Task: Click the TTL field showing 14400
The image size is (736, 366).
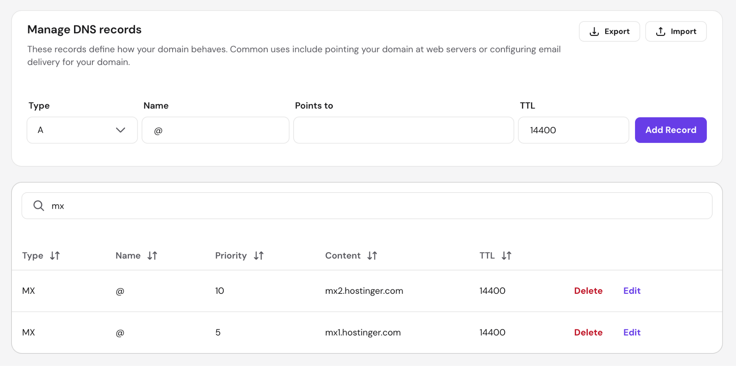Action: [573, 130]
